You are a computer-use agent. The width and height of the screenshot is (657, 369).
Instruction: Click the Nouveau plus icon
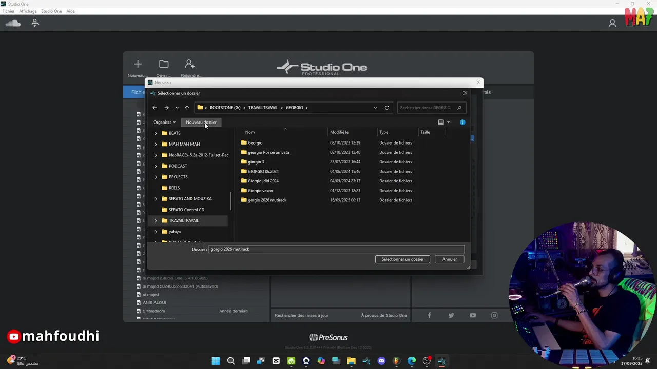(138, 64)
